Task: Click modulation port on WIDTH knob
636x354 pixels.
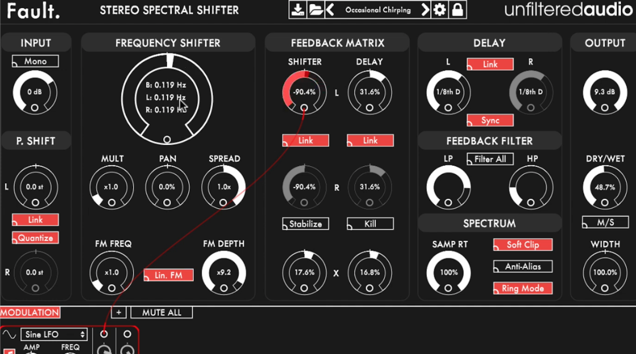Action: (x=605, y=288)
